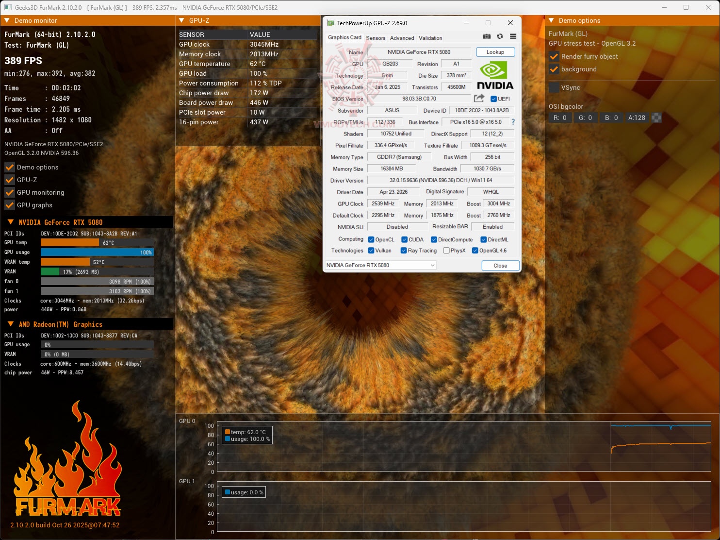Open the Sensors tab in GPU-Z
The image size is (720, 540).
click(376, 38)
